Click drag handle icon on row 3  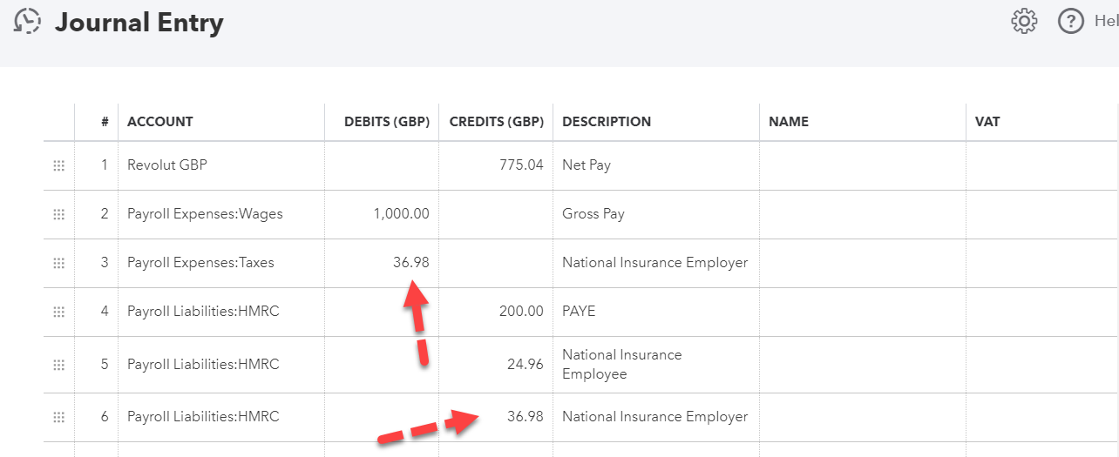pyautogui.click(x=59, y=263)
